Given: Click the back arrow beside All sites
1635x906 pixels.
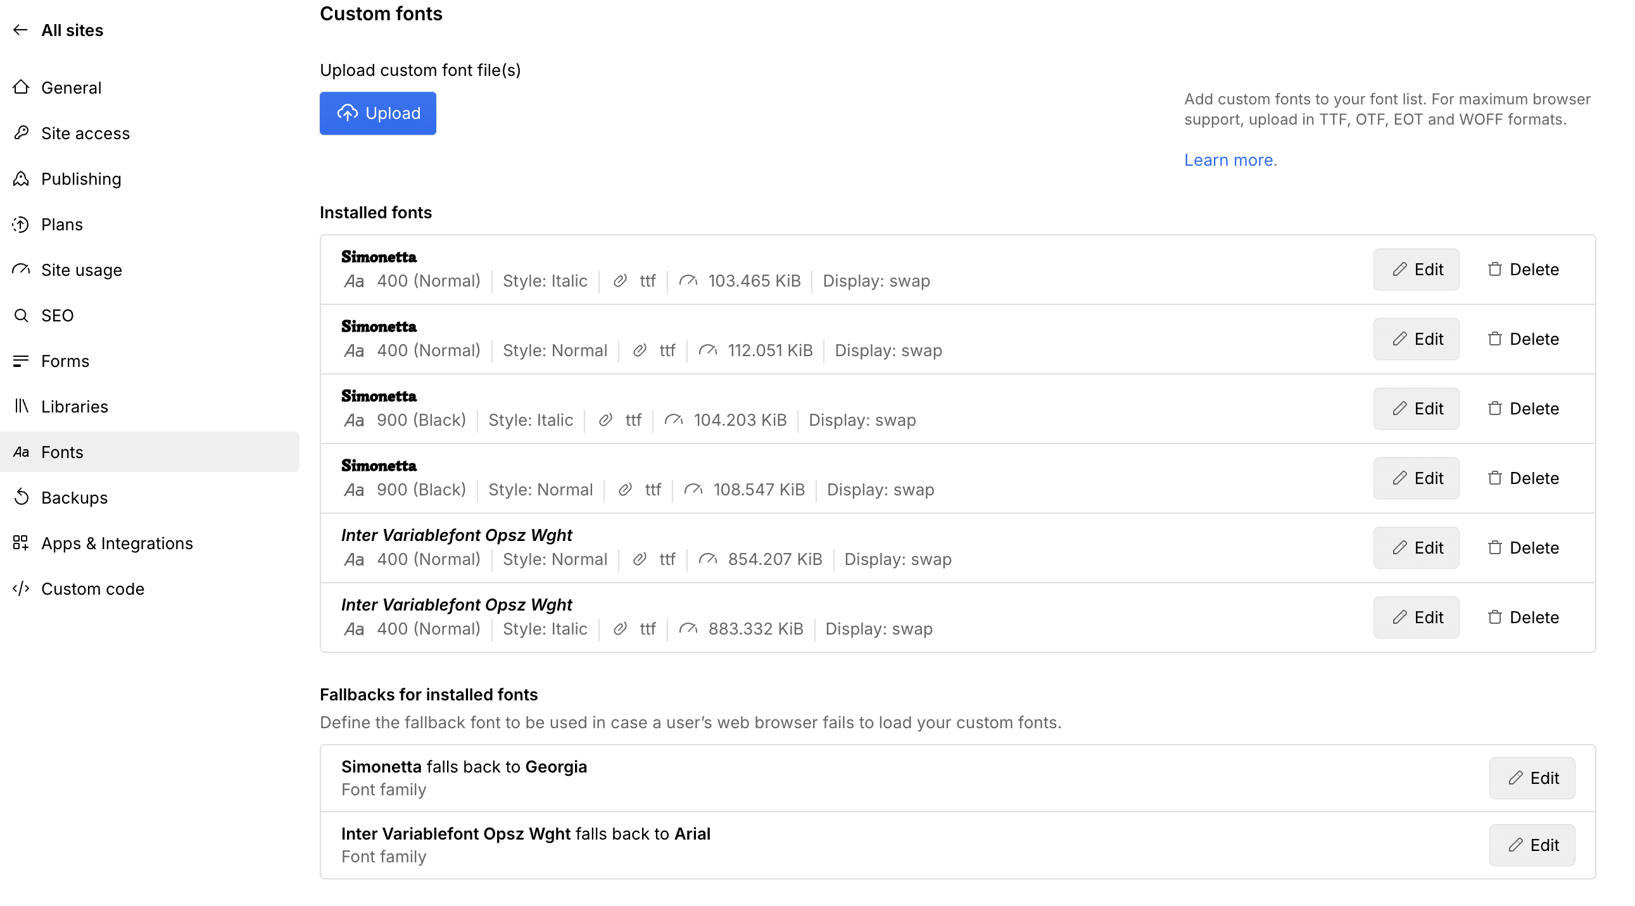Looking at the screenshot, I should click(20, 30).
